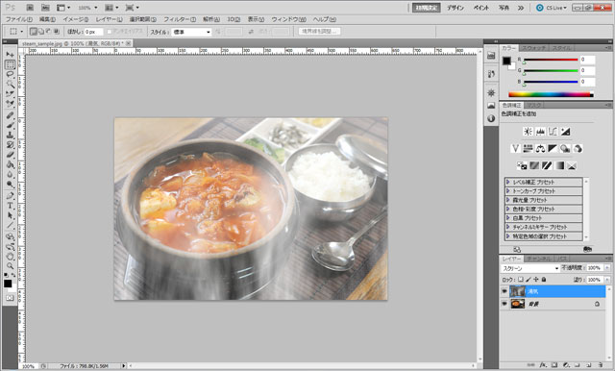Open layer style fx menu
The image size is (615, 371).
tap(543, 364)
